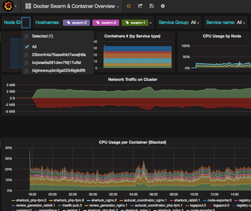Expand the Service Group dropdown
The width and height of the screenshot is (251, 211).
[x=195, y=23]
